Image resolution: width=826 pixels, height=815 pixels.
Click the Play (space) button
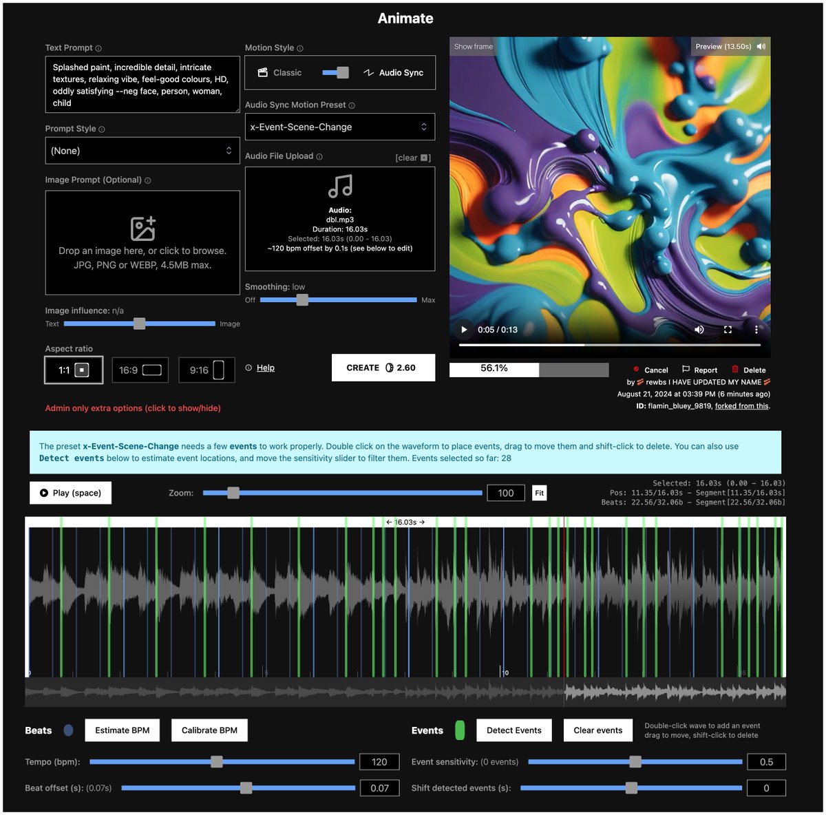[x=70, y=493]
